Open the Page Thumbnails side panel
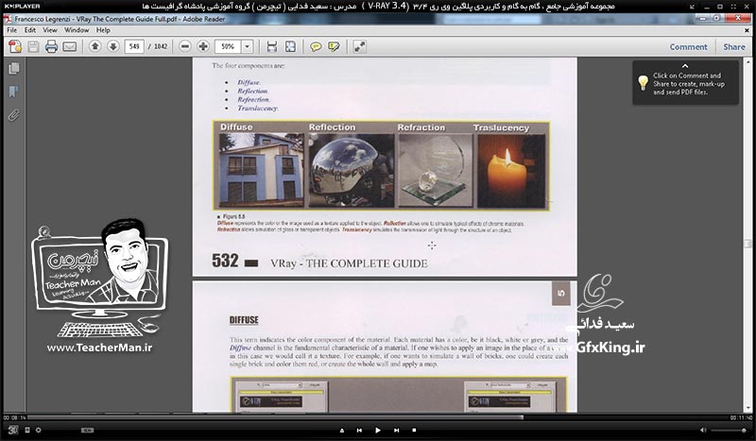 [14, 68]
